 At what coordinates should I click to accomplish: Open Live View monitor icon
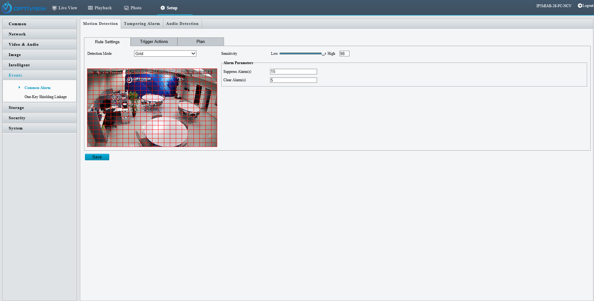pyautogui.click(x=54, y=8)
